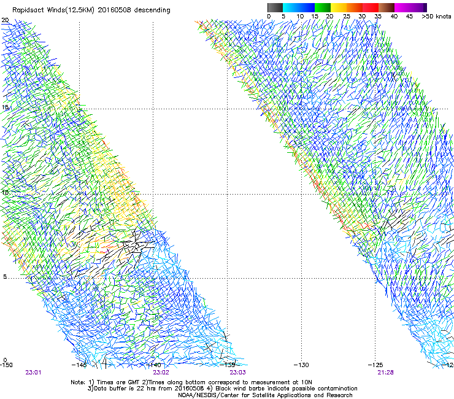This screenshot has width=454, height=399.
Task: Click the purple time stamp '23:03'
Action: (x=237, y=373)
